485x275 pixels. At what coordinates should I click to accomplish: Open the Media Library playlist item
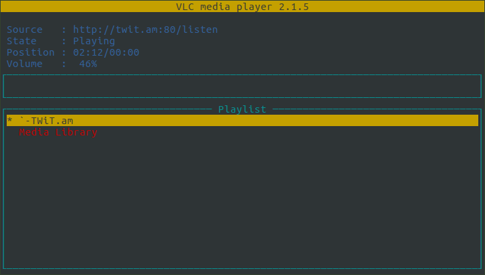coord(58,132)
